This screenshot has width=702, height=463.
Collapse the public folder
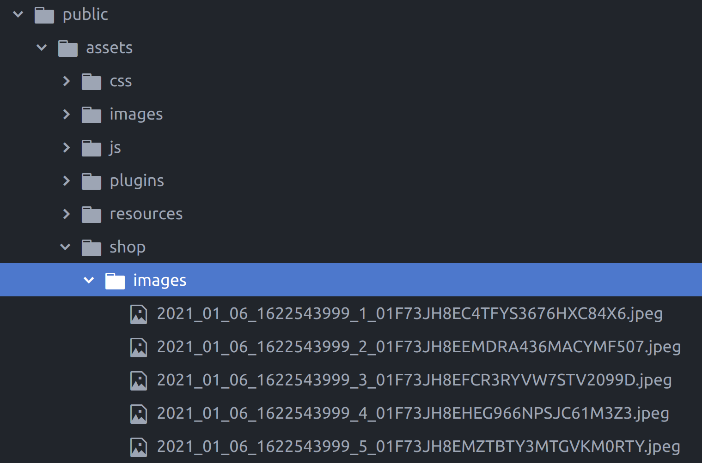point(18,14)
